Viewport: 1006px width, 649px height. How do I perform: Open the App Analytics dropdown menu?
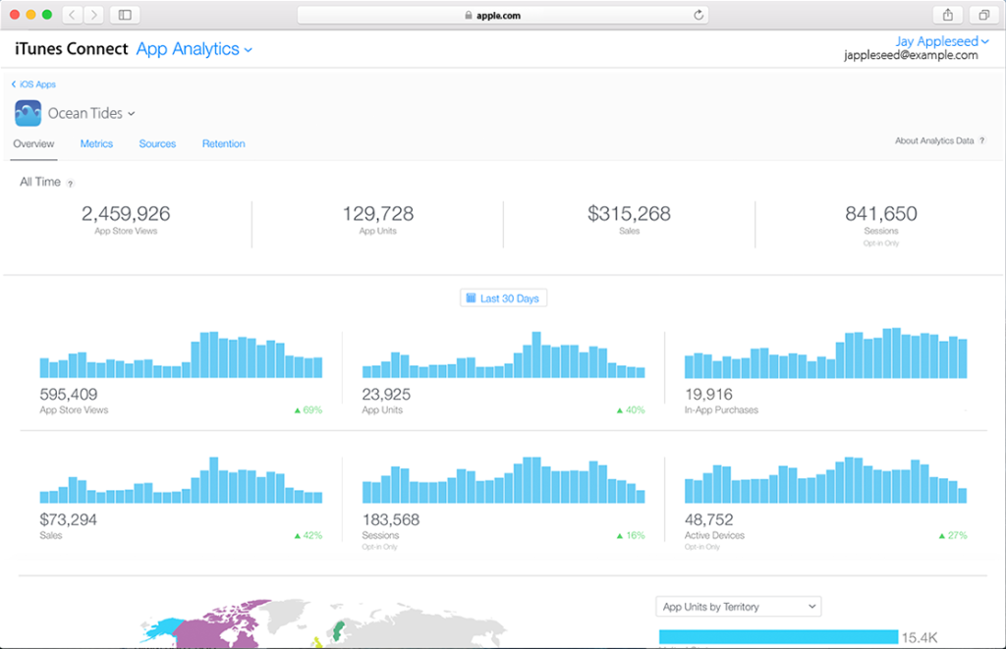195,49
